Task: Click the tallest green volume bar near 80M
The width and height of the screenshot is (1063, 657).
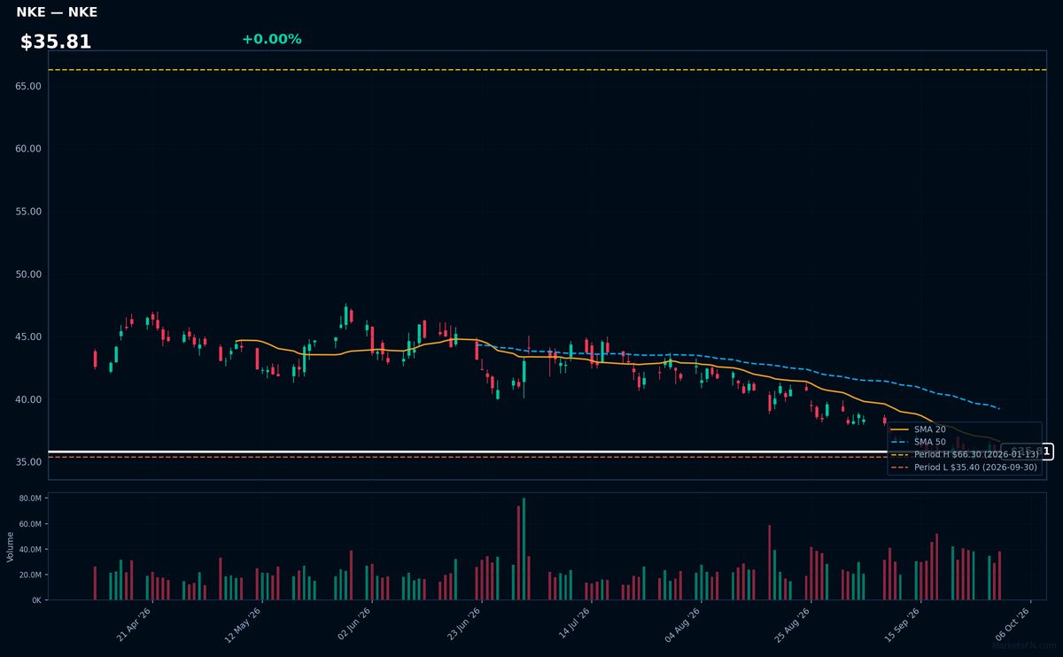Action: coord(524,549)
